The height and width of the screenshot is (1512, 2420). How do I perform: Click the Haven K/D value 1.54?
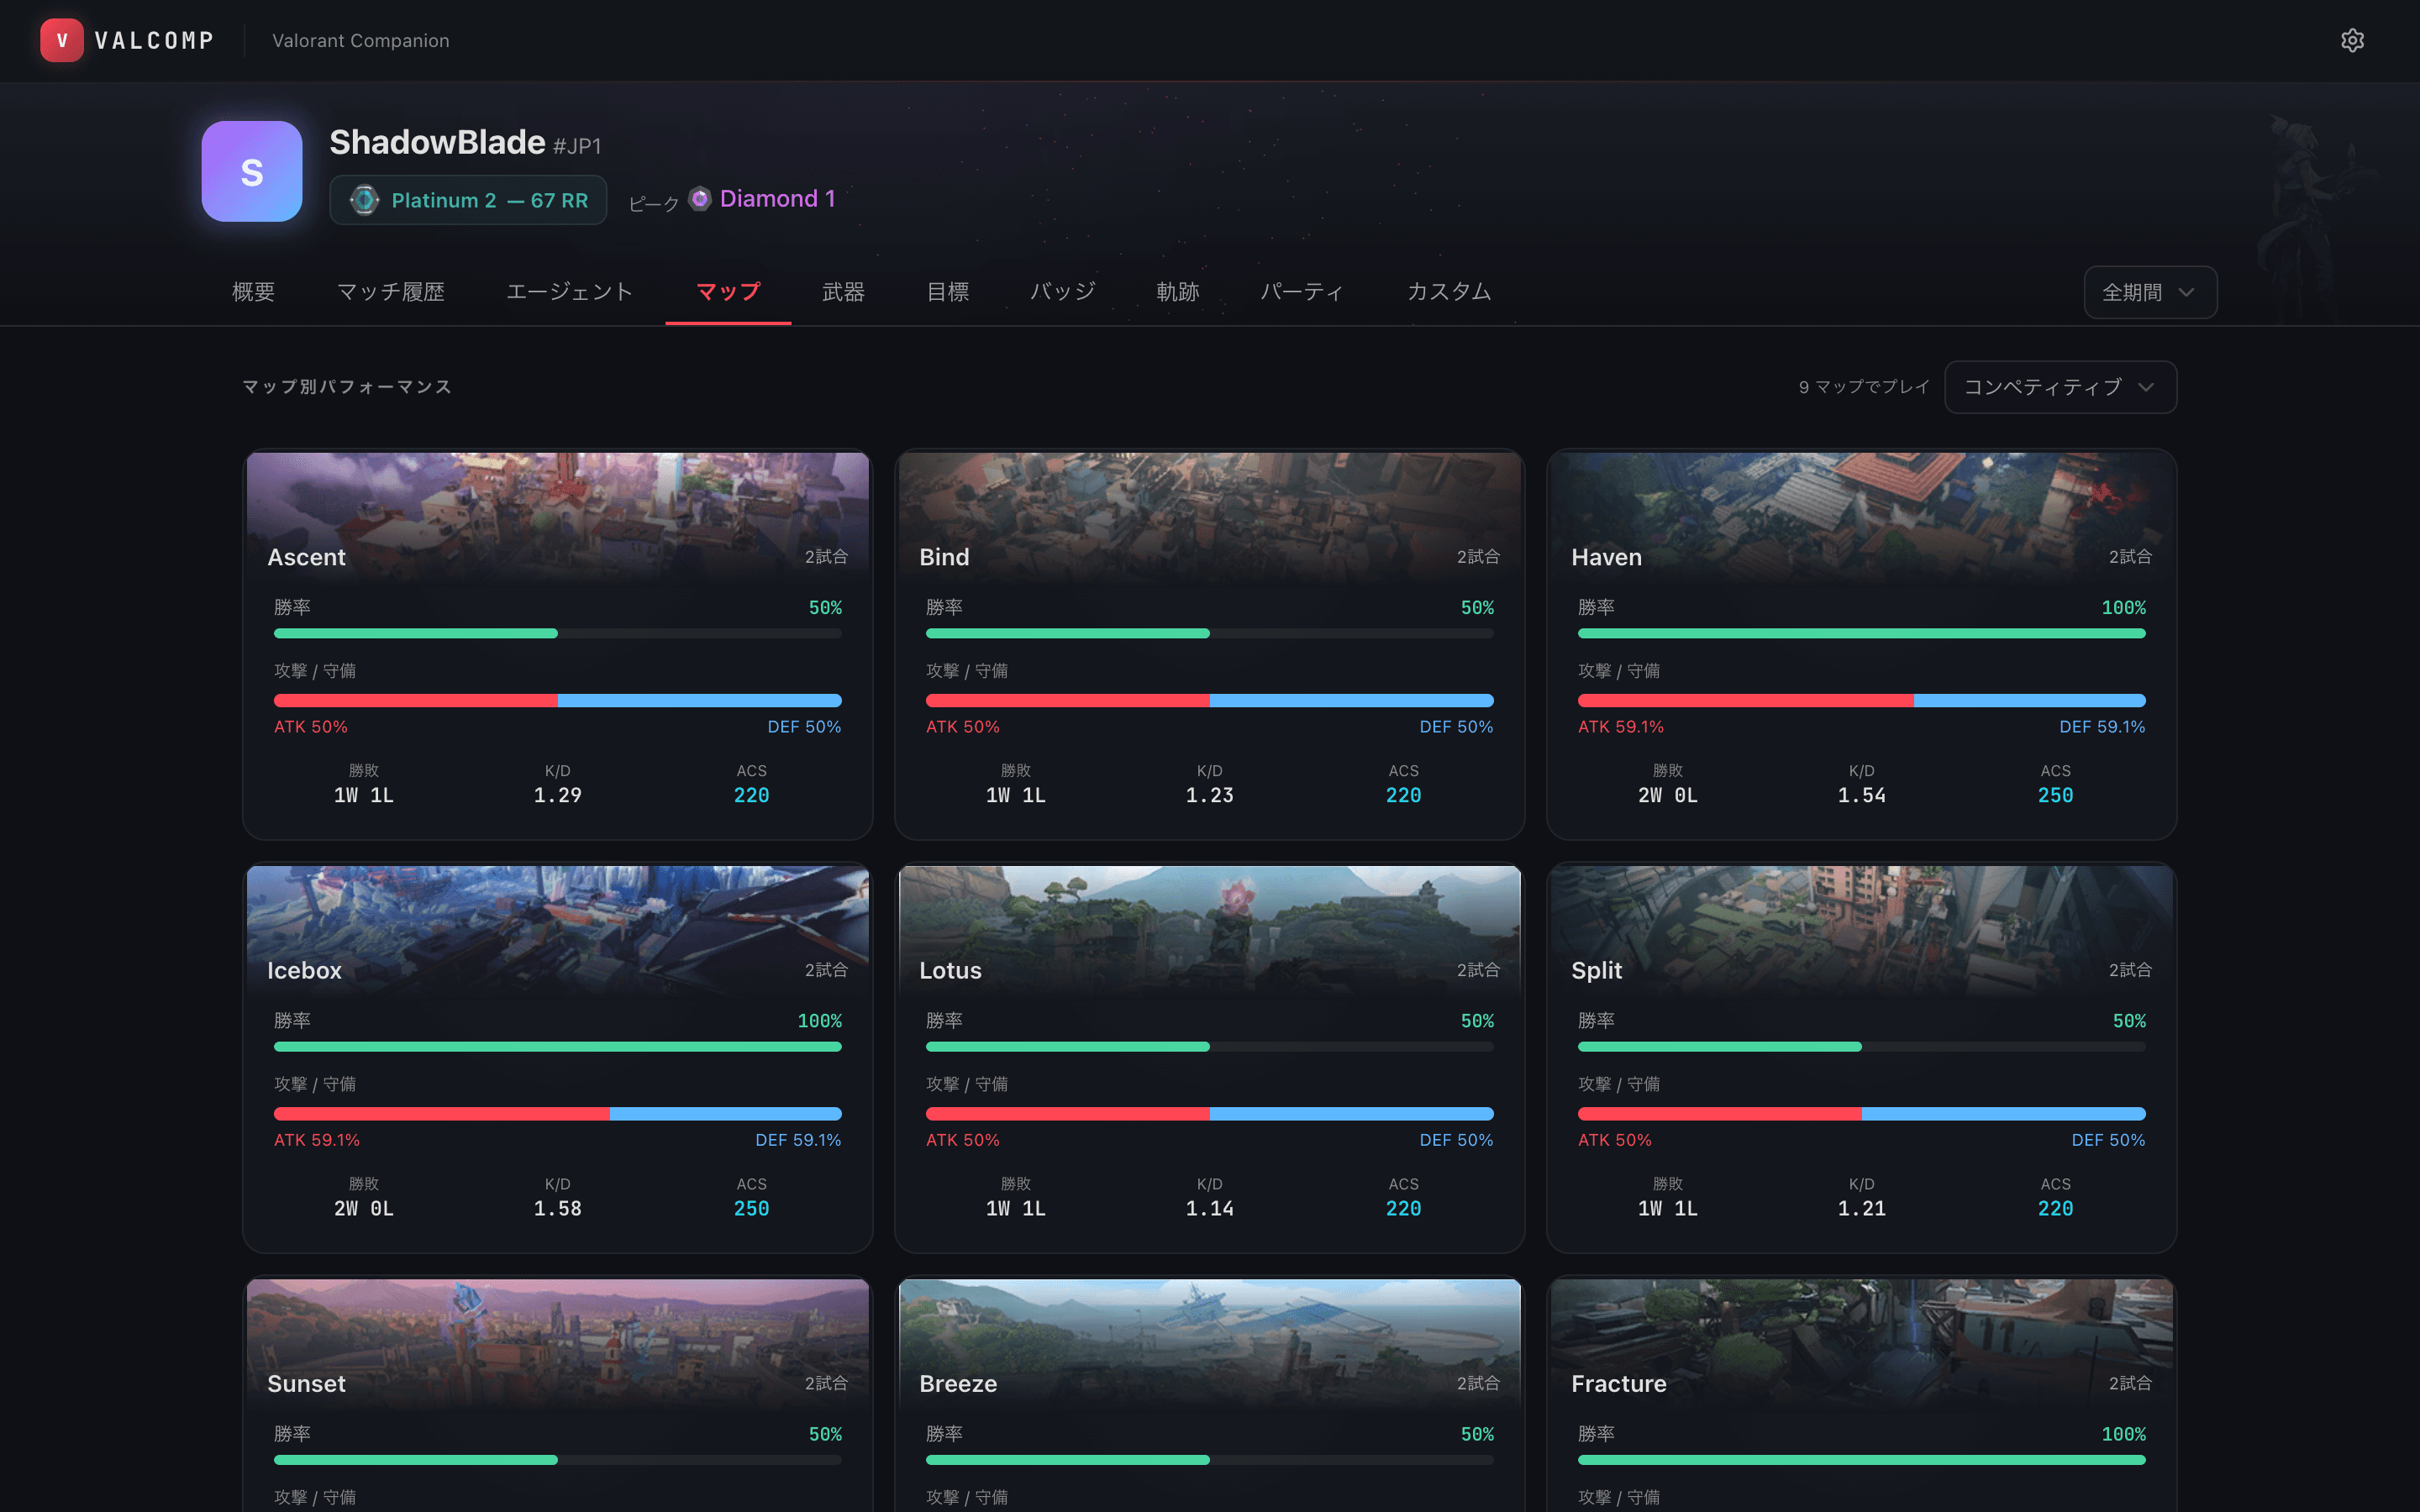(x=1862, y=795)
